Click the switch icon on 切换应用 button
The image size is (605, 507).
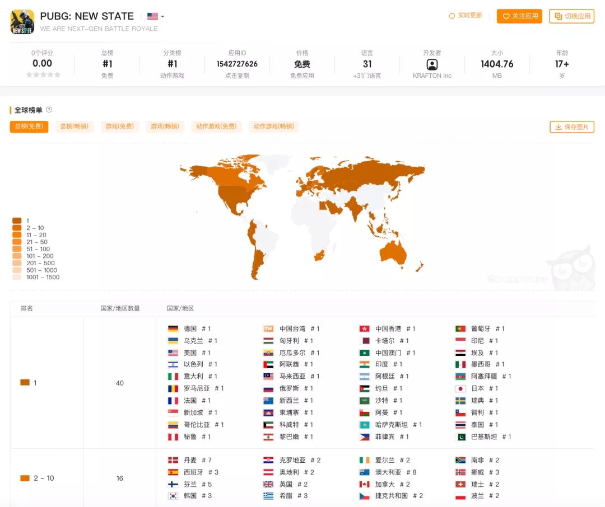pyautogui.click(x=558, y=16)
